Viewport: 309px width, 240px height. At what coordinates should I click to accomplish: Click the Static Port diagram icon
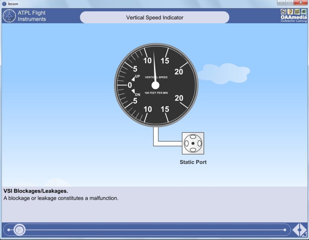[x=193, y=143]
